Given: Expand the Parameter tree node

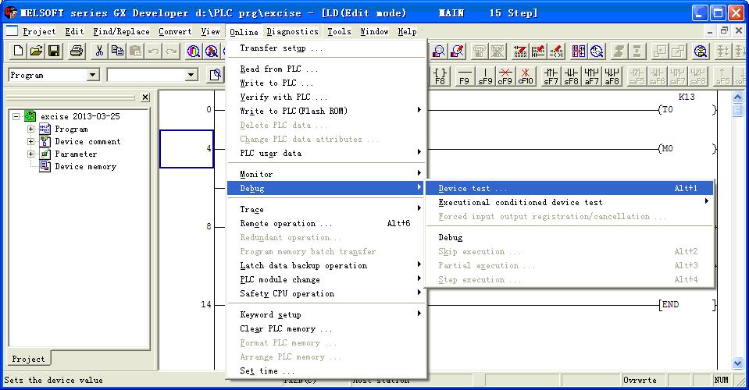Looking at the screenshot, I should (31, 154).
